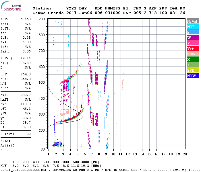Click the NNE legend color box
The height and width of the screenshot is (172, 201).
(192, 27)
